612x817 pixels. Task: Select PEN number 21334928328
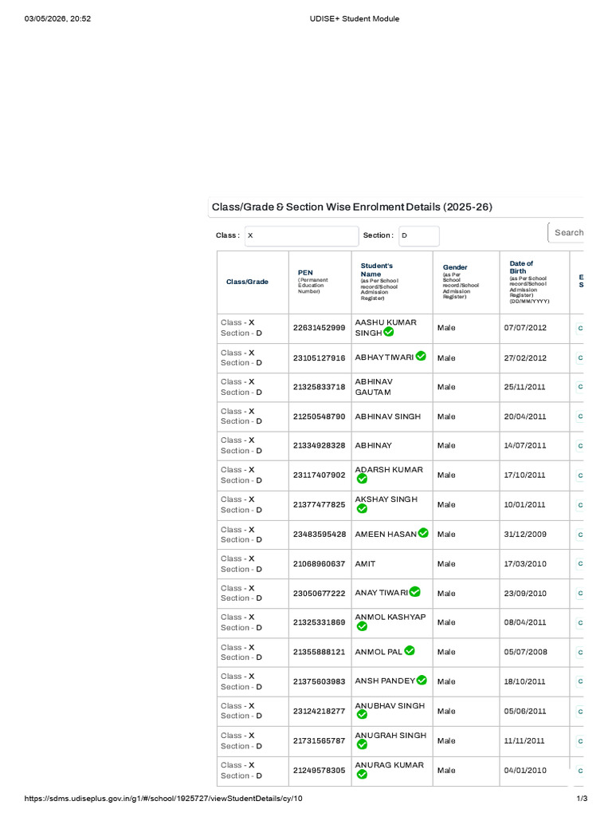point(319,446)
